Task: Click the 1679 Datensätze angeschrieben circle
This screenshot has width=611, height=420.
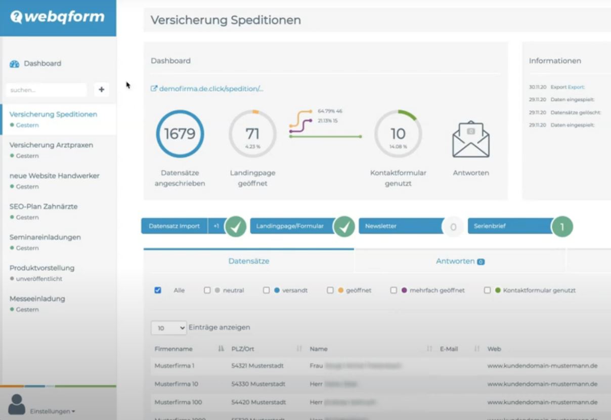Action: coord(180,134)
